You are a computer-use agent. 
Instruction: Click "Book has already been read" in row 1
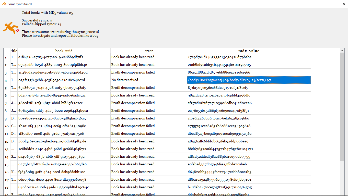[149, 57]
